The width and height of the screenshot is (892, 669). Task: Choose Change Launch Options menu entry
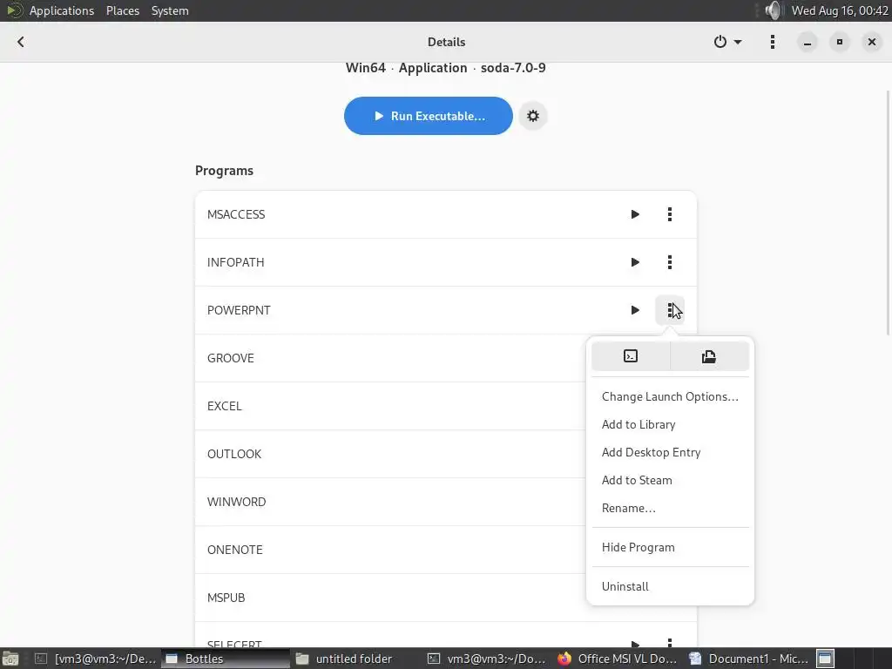(x=670, y=396)
